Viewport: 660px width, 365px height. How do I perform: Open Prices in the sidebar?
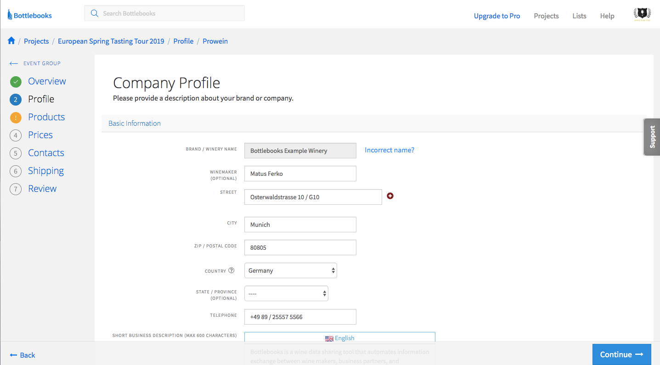click(x=40, y=135)
